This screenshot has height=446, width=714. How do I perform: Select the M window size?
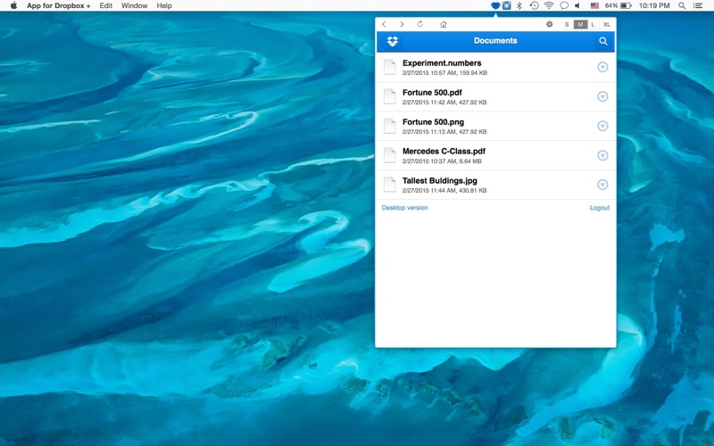click(580, 25)
